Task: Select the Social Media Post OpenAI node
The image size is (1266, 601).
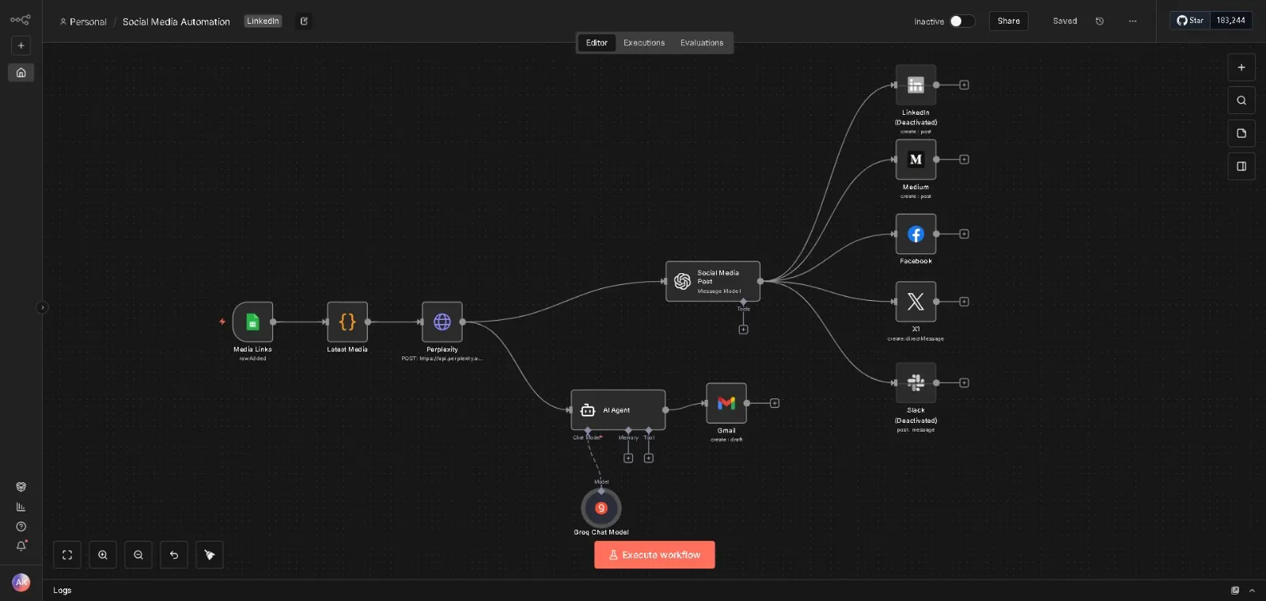Action: 713,281
